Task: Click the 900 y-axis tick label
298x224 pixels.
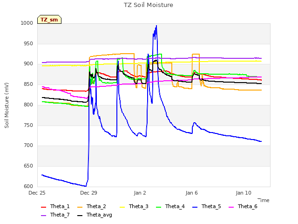Action: point(28,63)
